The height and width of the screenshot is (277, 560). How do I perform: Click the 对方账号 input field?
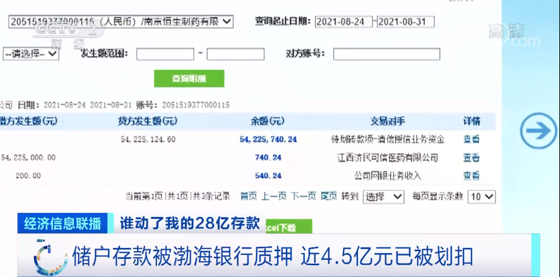click(x=386, y=54)
